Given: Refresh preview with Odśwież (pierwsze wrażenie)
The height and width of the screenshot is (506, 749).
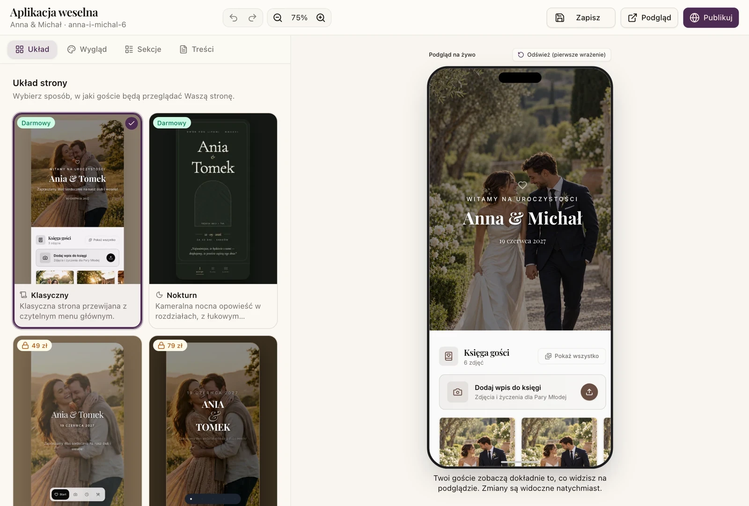Looking at the screenshot, I should [561, 55].
